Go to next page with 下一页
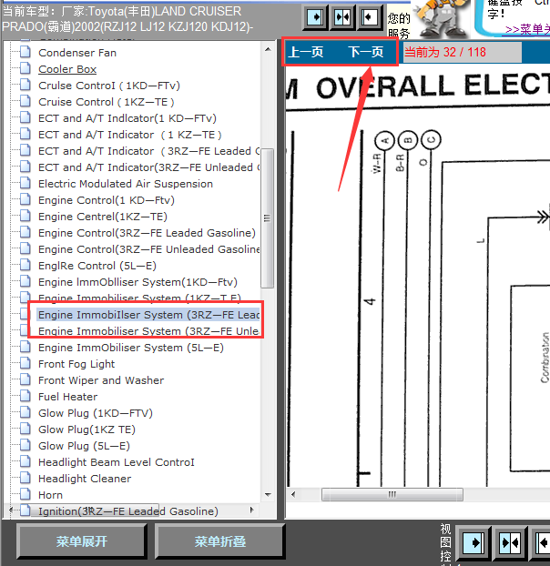550x566 pixels. coord(366,53)
